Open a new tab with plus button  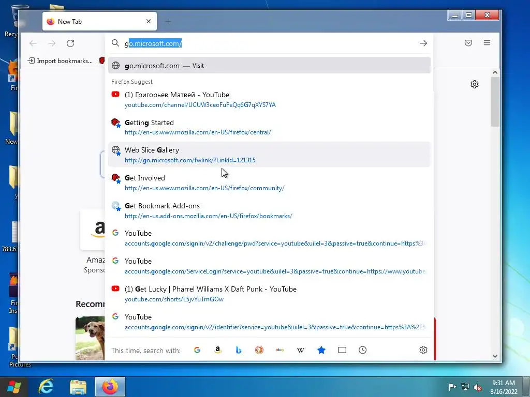(168, 22)
